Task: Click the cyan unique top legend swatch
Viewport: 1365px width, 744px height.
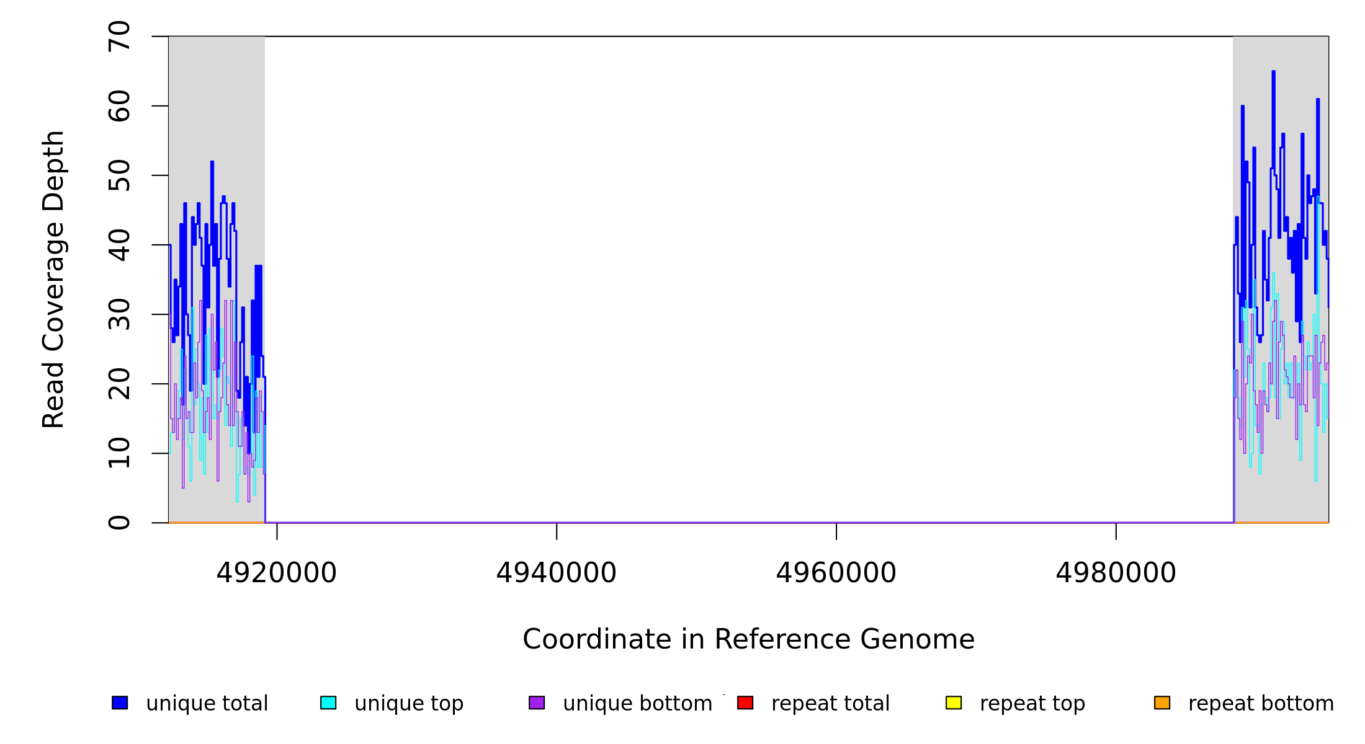Action: click(x=328, y=702)
